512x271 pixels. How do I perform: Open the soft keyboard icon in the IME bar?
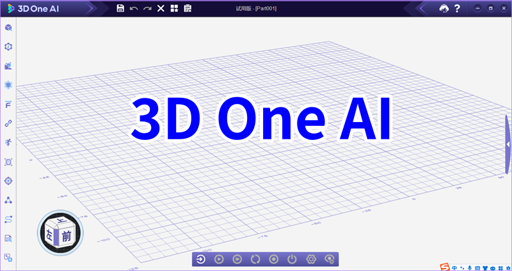pyautogui.click(x=477, y=268)
